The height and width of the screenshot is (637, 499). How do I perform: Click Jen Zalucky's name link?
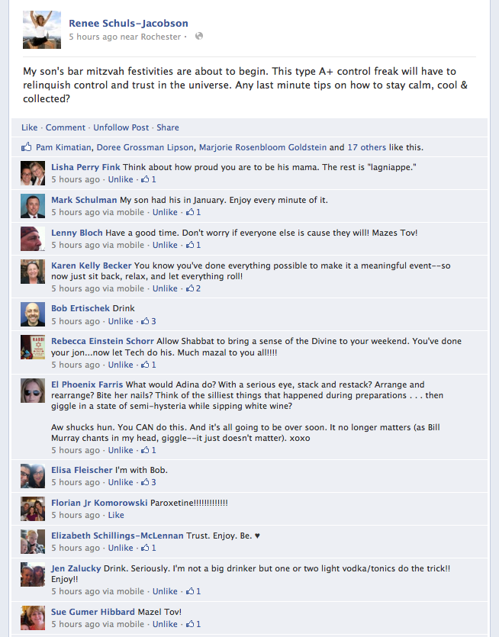pos(76,568)
